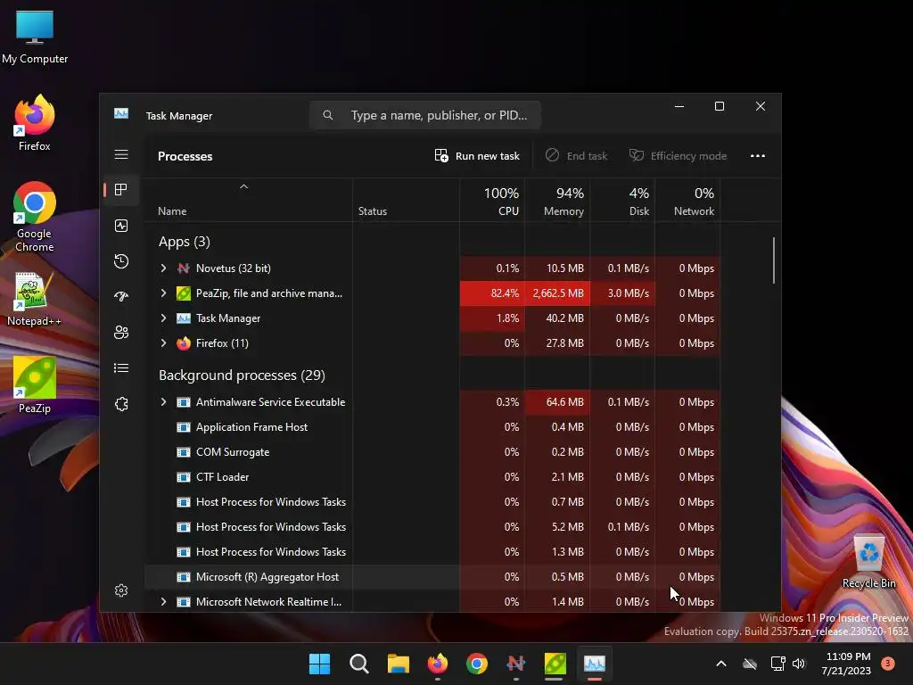Click Apps (3) group heading
Viewport: 913px width, 685px height.
point(184,242)
